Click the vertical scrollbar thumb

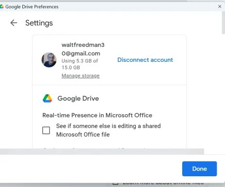point(223,23)
